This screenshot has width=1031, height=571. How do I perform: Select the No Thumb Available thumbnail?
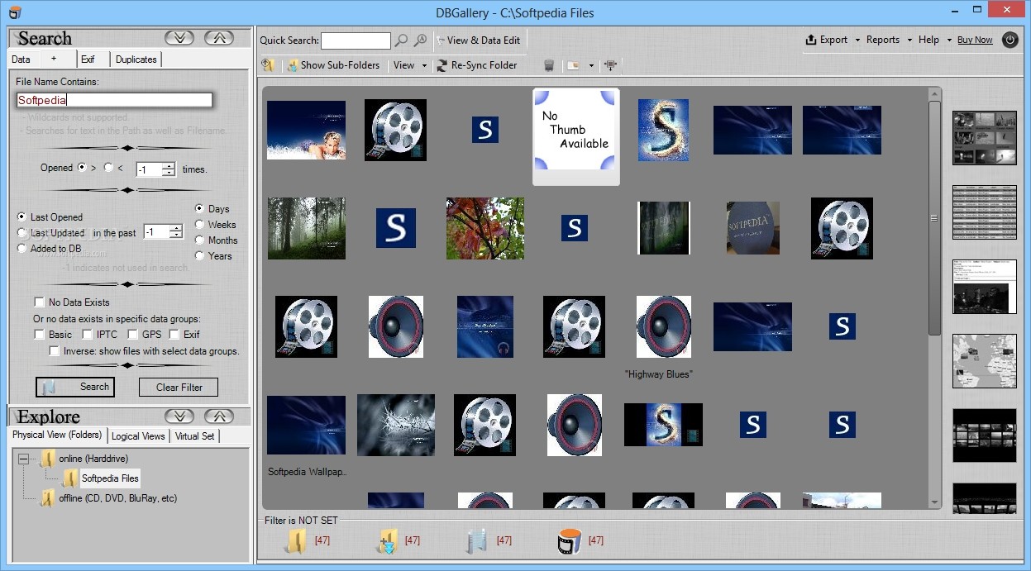[576, 136]
